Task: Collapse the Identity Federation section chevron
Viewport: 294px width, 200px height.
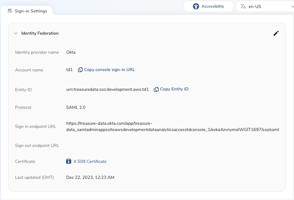Action: pyautogui.click(x=16, y=33)
